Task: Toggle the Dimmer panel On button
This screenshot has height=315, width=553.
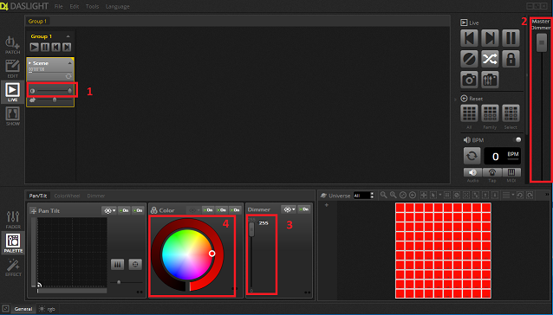Action: [303, 209]
